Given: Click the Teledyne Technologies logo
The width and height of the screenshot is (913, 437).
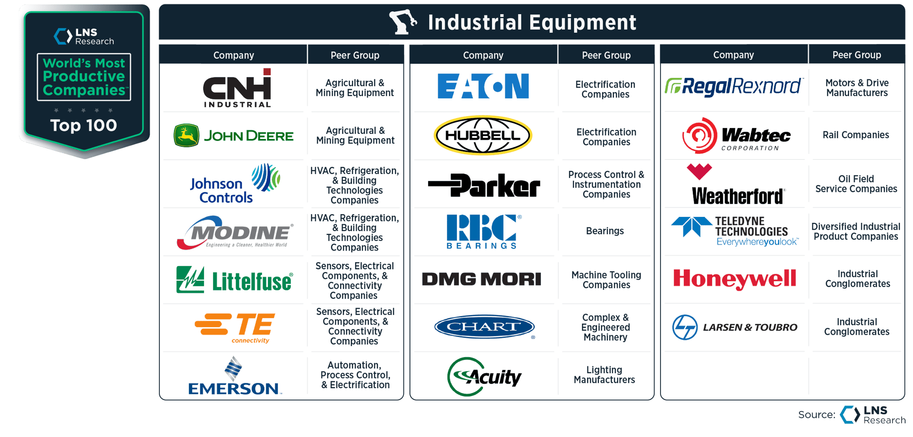Looking at the screenshot, I should tap(734, 231).
